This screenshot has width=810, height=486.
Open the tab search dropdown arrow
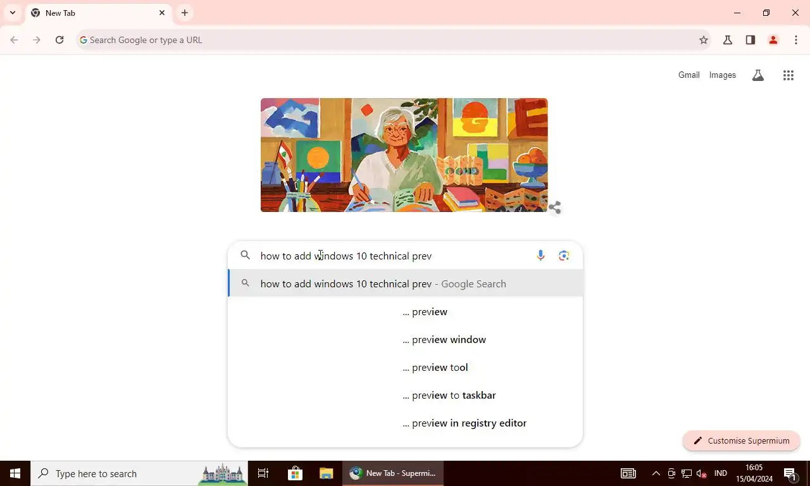(12, 13)
